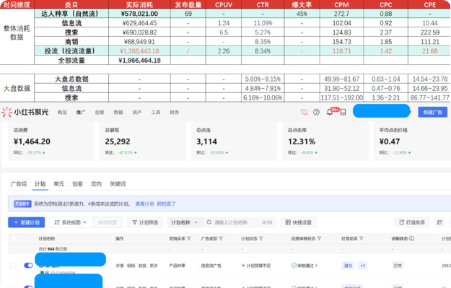Image resolution: width=451 pixels, height=288 pixels.
Task: Switch to the 广告组 tab
Action: (19, 184)
